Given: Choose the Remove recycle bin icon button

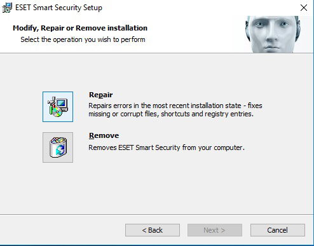Looking at the screenshot, I should coord(58,147).
